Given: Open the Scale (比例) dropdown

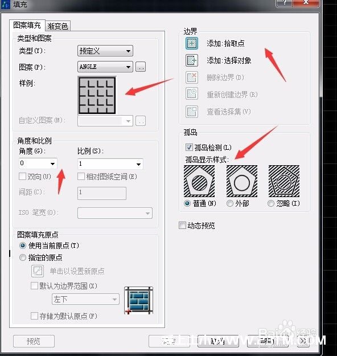Looking at the screenshot, I should click(x=110, y=163).
